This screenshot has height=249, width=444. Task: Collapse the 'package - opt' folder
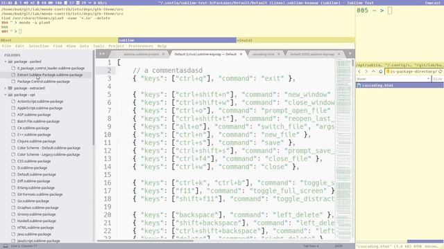click(x=6, y=95)
